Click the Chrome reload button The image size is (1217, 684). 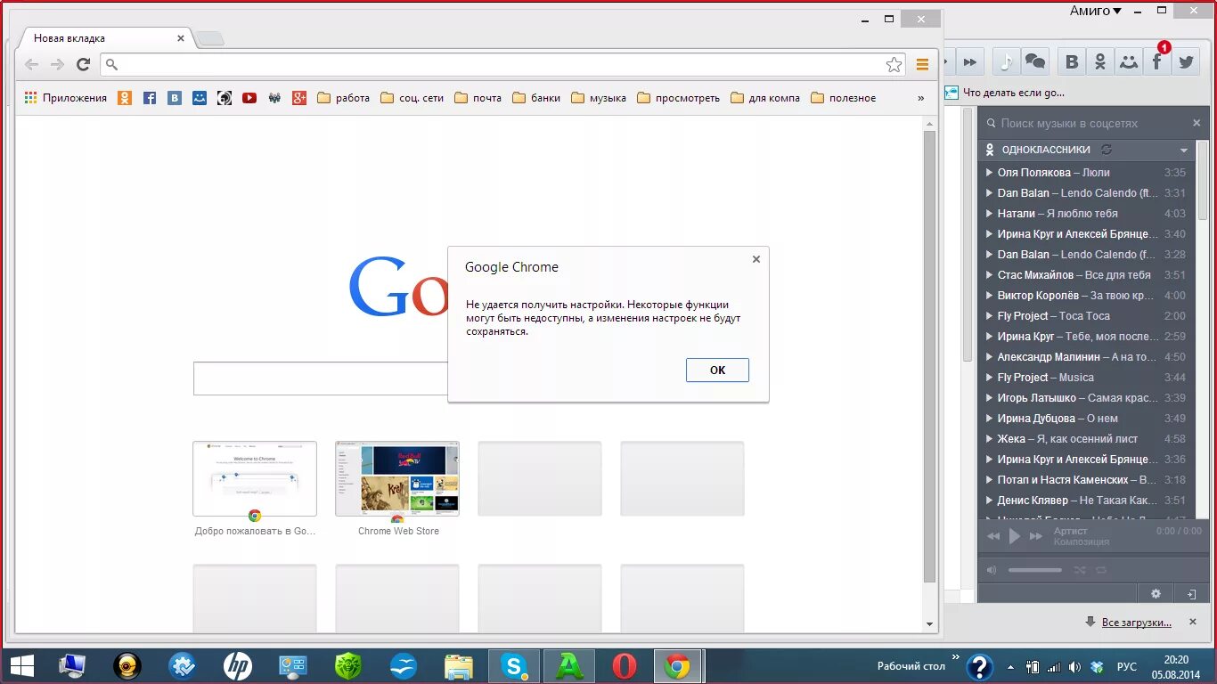click(x=83, y=64)
